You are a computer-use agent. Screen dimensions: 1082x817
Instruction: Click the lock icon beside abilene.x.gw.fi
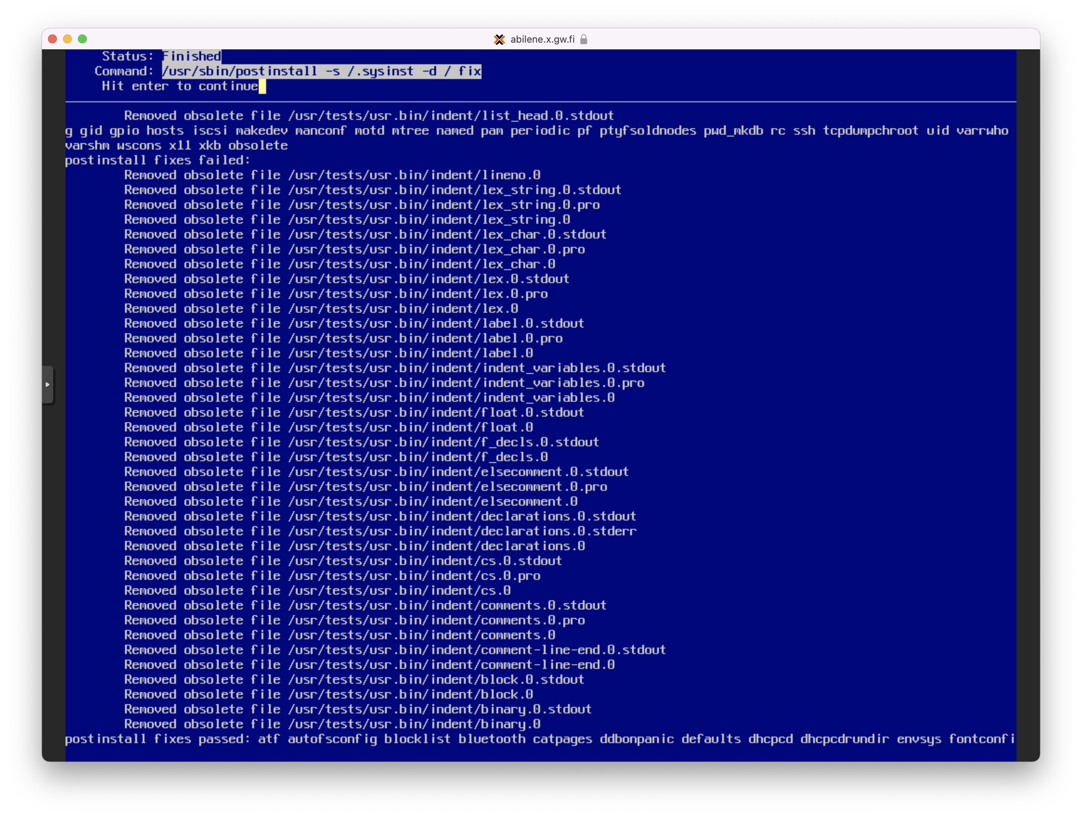click(584, 39)
